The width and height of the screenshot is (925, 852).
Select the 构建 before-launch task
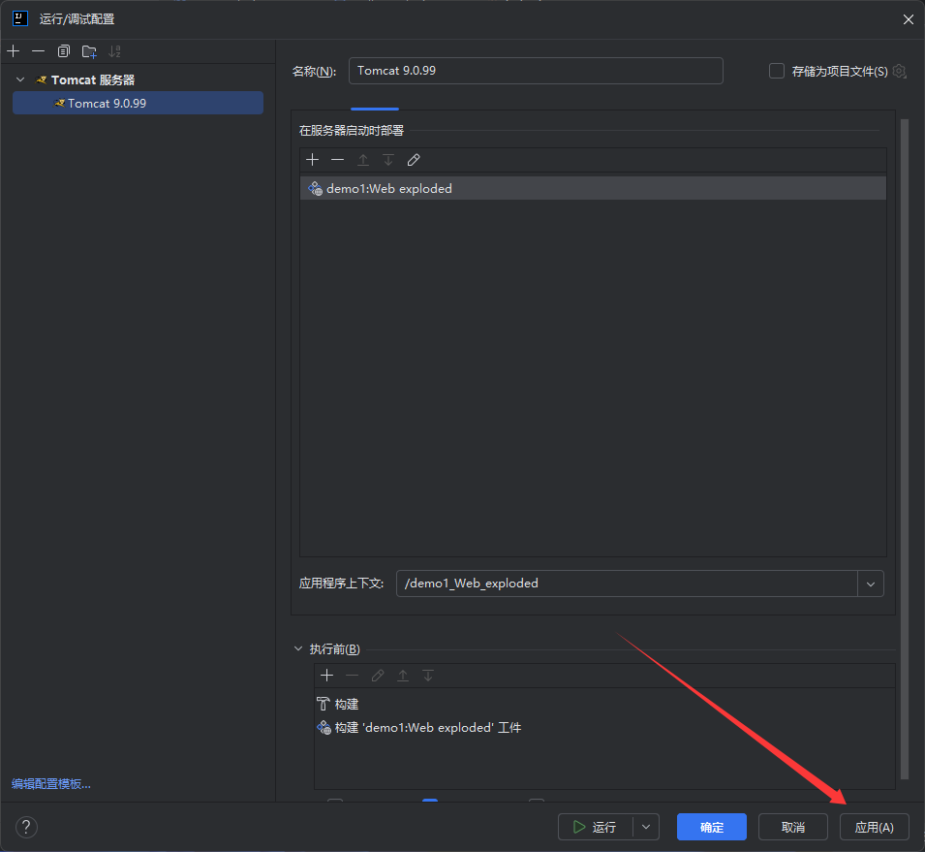[x=604, y=705]
